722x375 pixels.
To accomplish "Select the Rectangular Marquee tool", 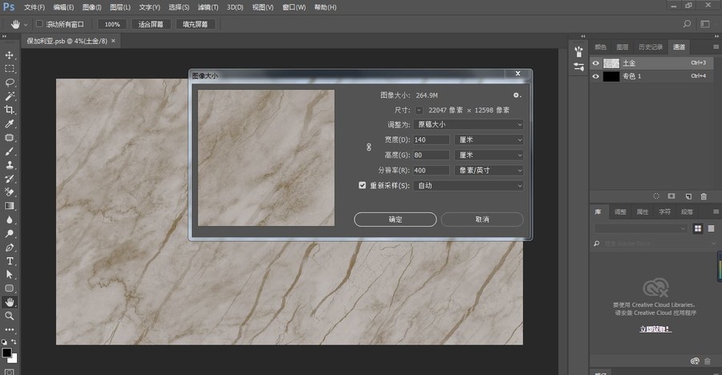I will (x=9, y=69).
